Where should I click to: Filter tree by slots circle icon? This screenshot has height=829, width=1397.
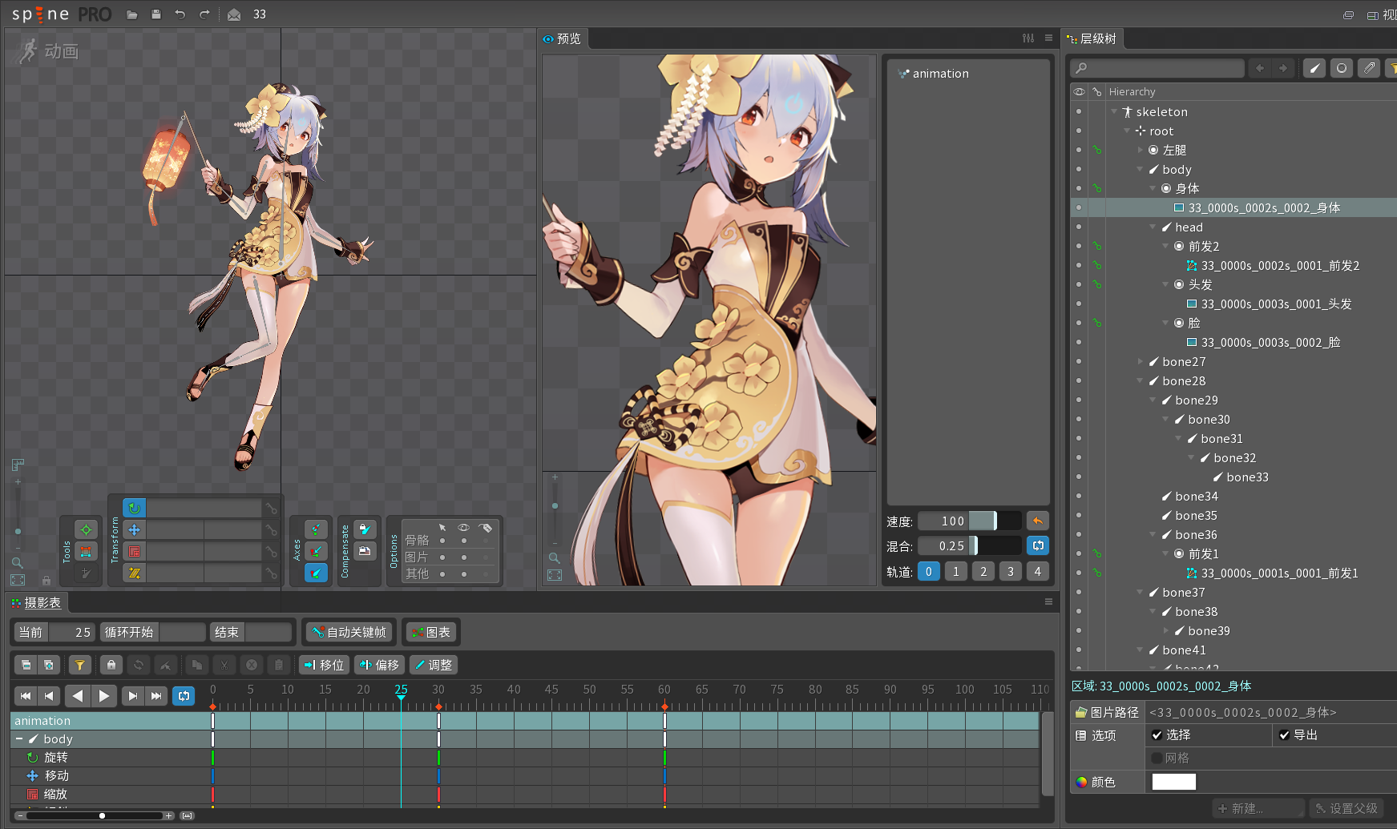(x=1342, y=68)
